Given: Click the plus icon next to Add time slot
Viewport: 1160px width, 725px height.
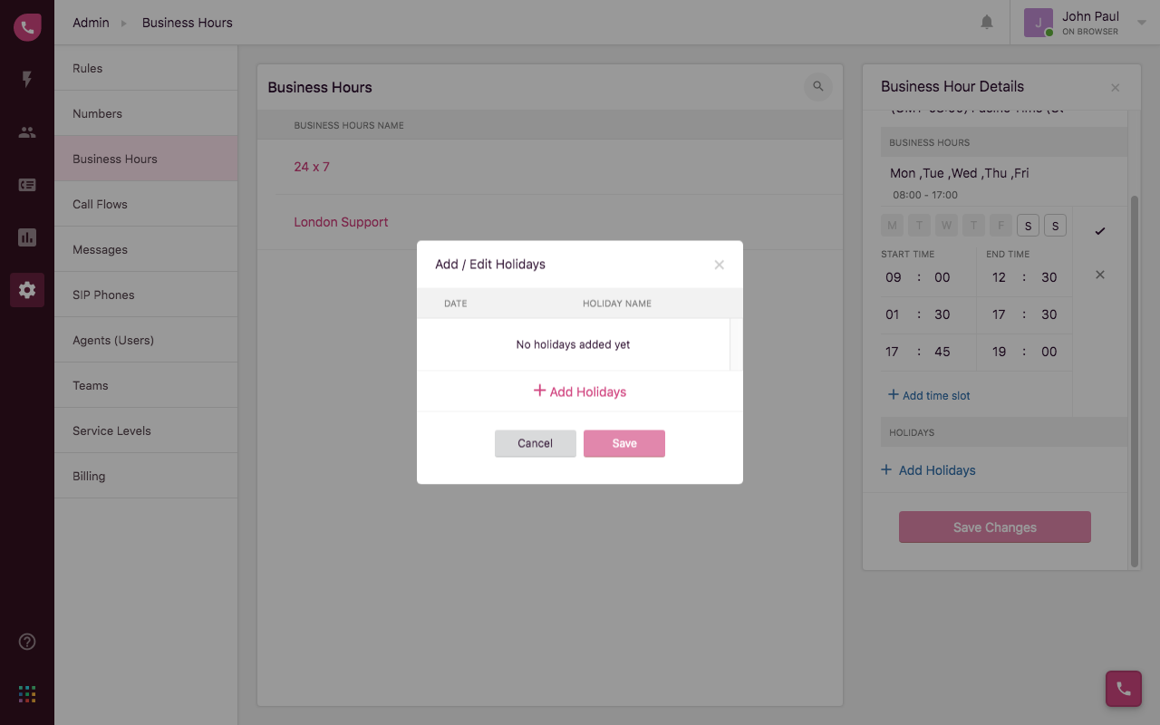Looking at the screenshot, I should 893,394.
